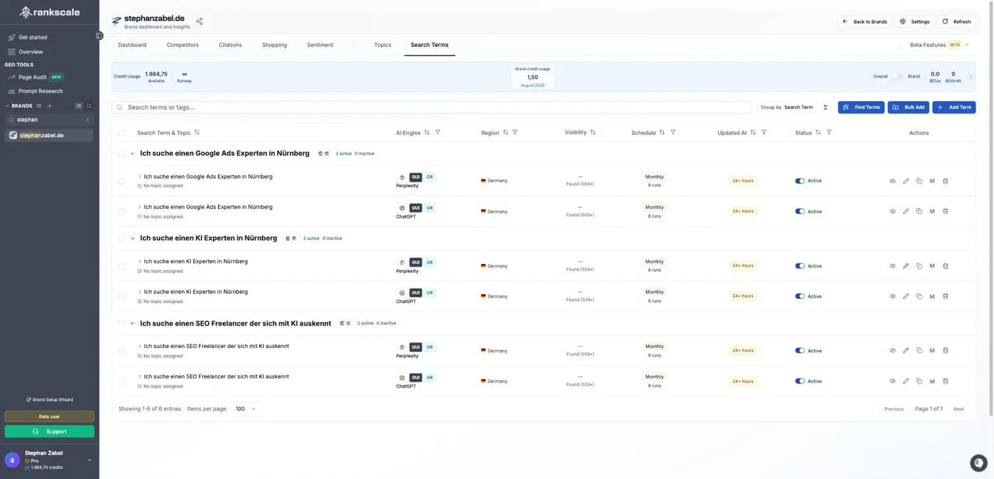Sort the Visibility column

click(592, 132)
